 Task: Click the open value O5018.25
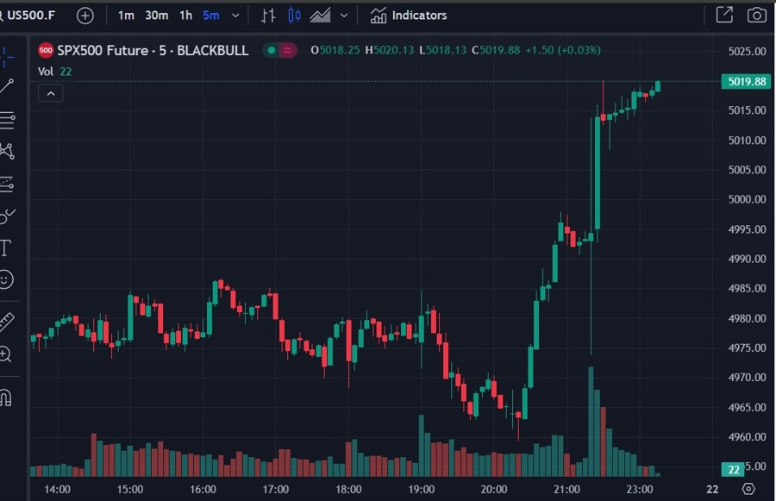[x=335, y=51]
